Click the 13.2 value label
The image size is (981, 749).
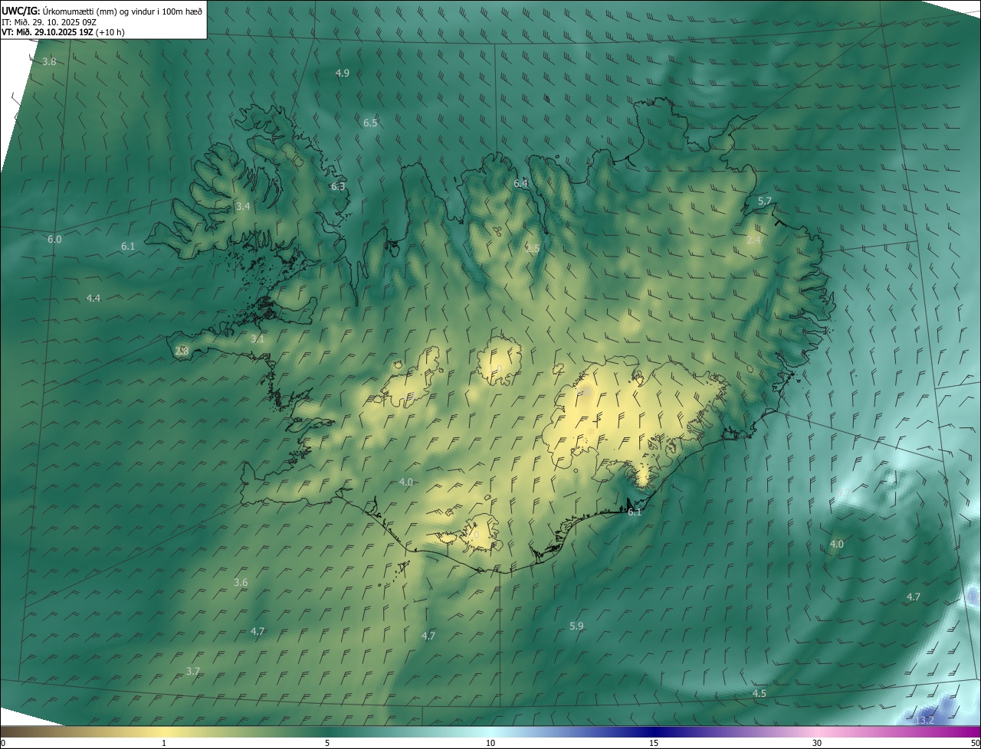(x=924, y=720)
